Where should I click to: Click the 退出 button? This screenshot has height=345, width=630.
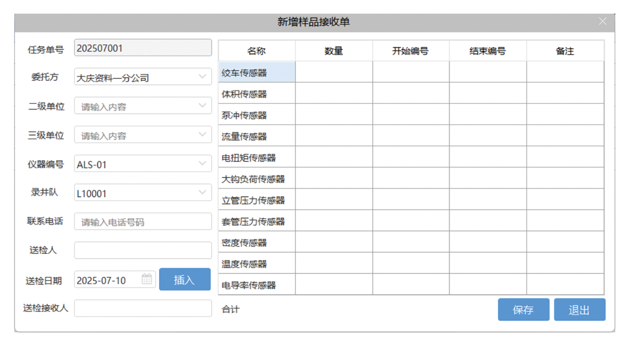579,310
